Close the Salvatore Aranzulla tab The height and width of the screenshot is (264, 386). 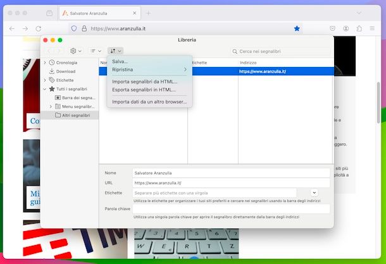click(134, 13)
